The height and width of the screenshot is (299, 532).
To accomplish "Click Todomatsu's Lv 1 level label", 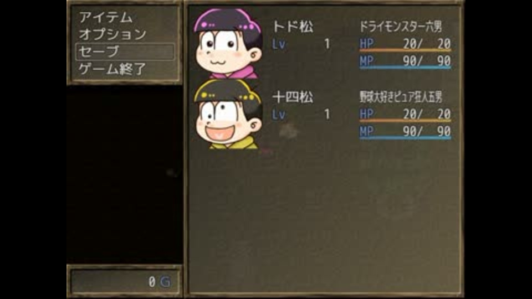I will [x=301, y=44].
